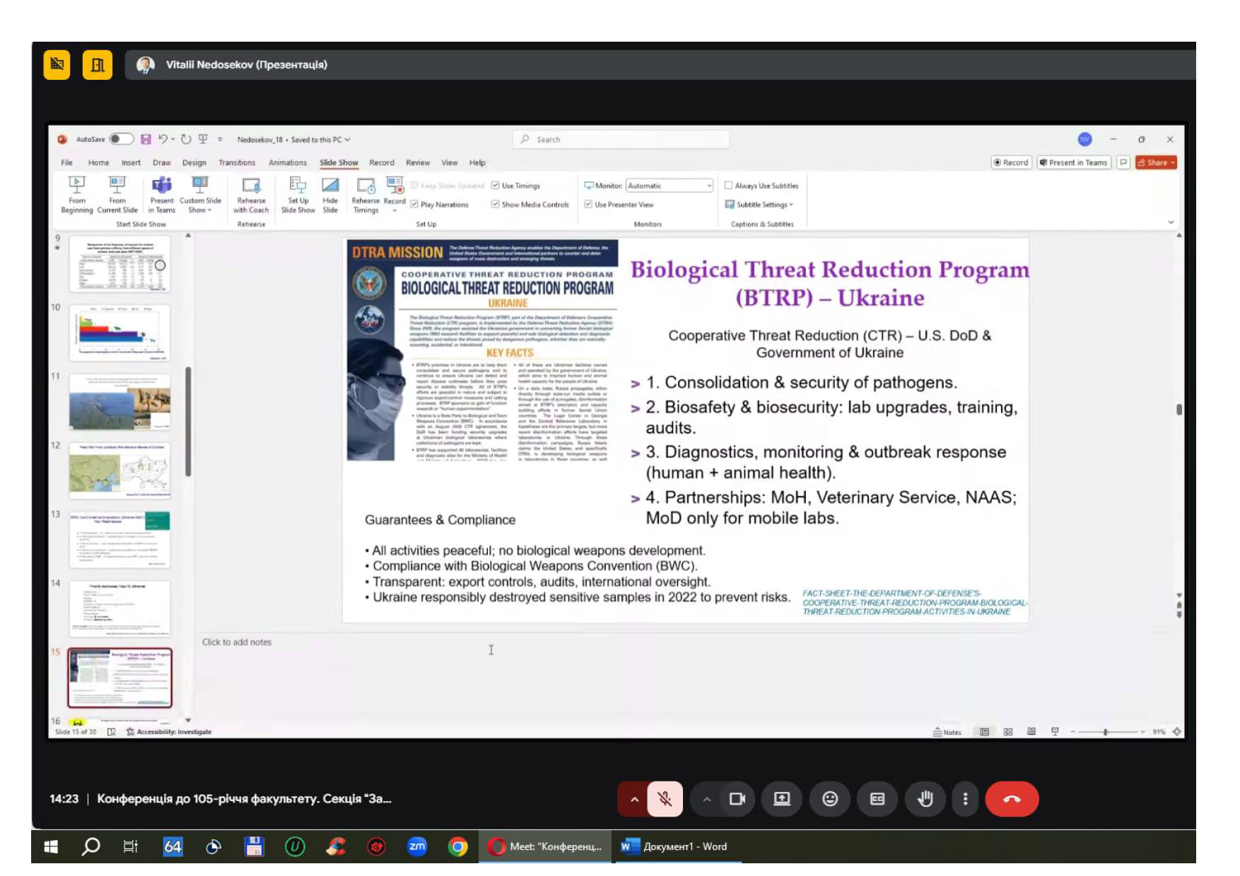
Task: Expand video settings arrow in Meet
Action: pyautogui.click(x=706, y=799)
